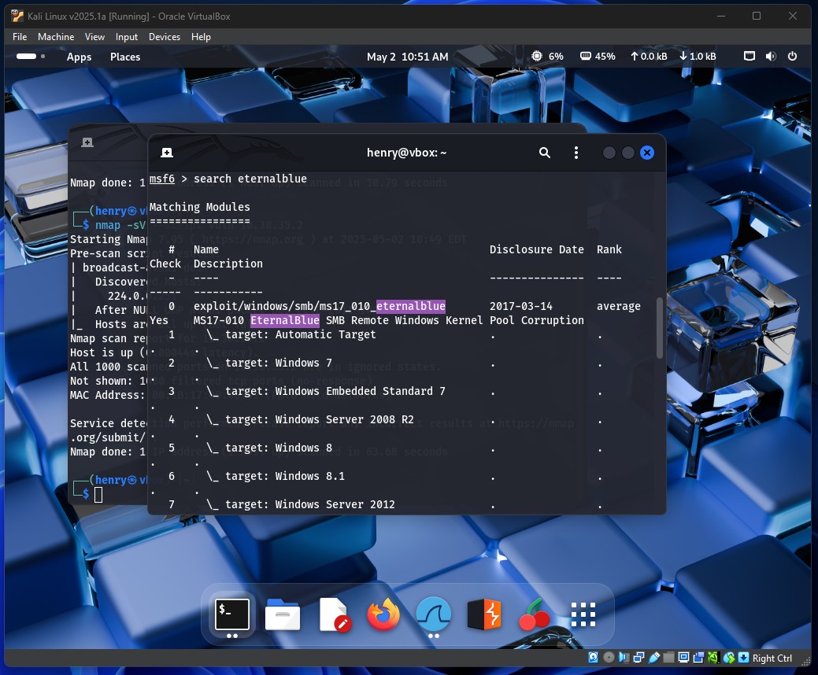
Task: Open the VirtualBox File menu
Action: [20, 36]
